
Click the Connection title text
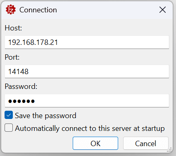[x=38, y=10]
